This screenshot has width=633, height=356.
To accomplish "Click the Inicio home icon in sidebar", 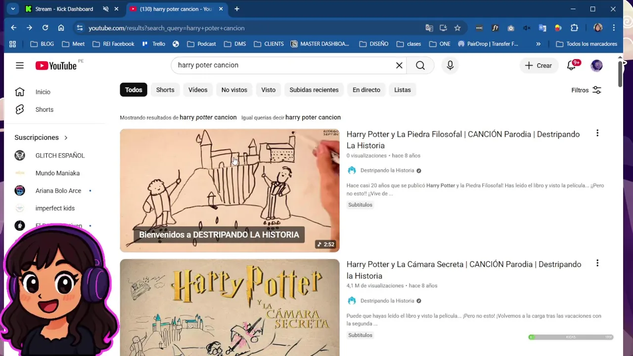I will point(20,92).
